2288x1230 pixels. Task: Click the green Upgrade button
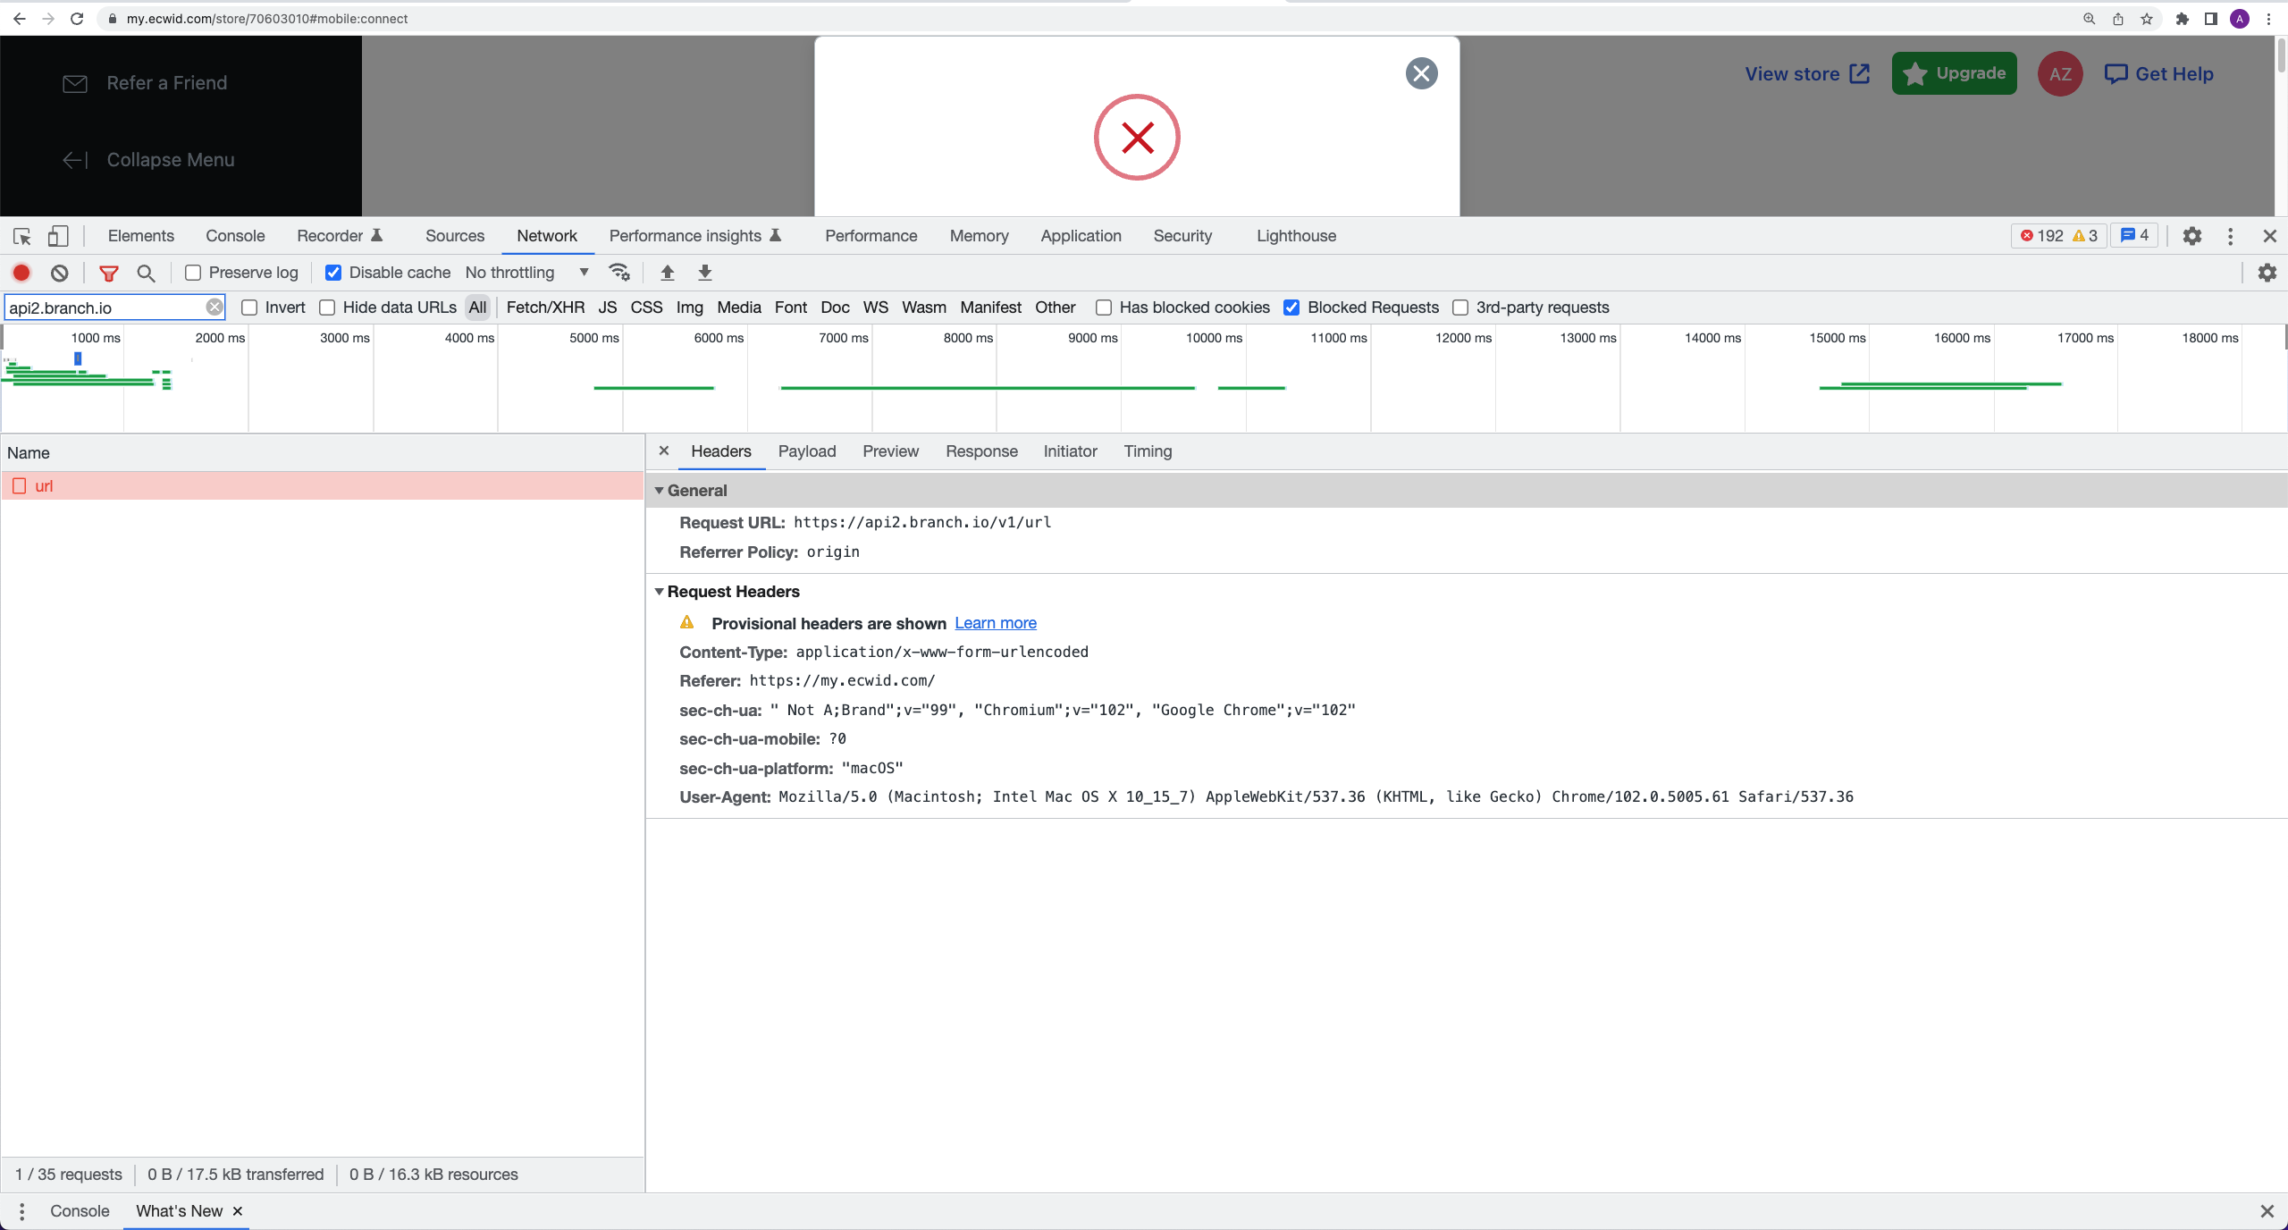[x=1954, y=73]
